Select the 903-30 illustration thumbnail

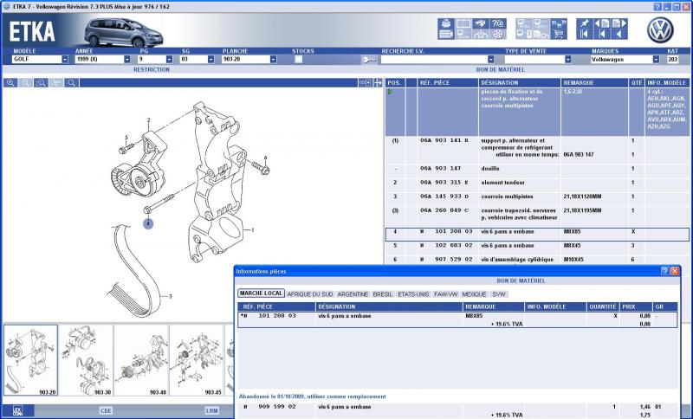86,360
